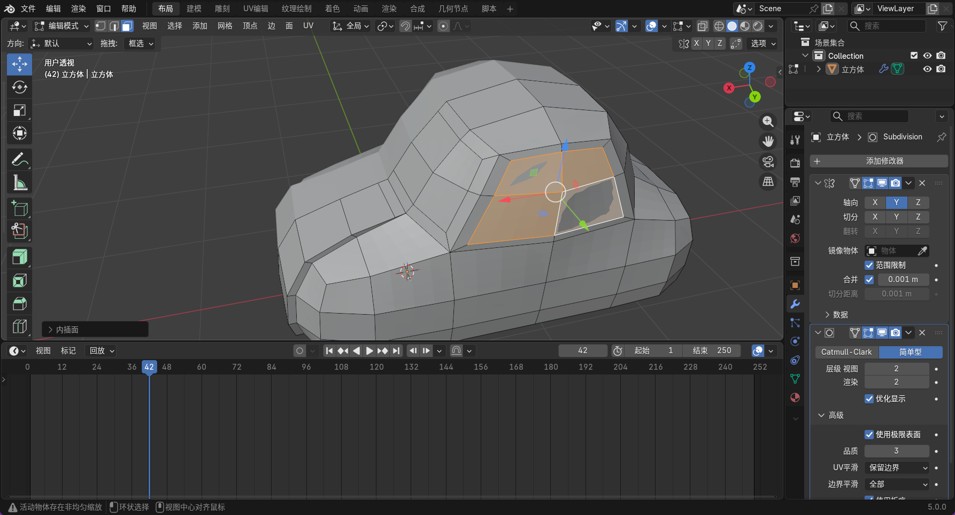
Task: Open the 网格 menu
Action: pyautogui.click(x=225, y=26)
